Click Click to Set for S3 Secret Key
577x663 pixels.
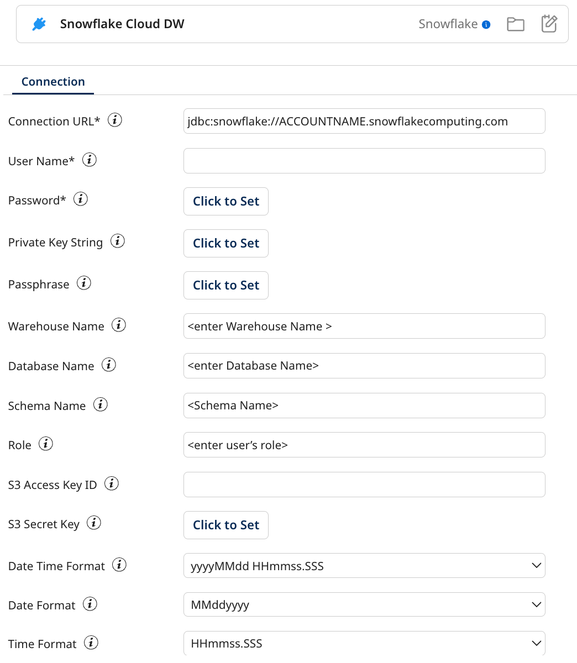pos(225,525)
